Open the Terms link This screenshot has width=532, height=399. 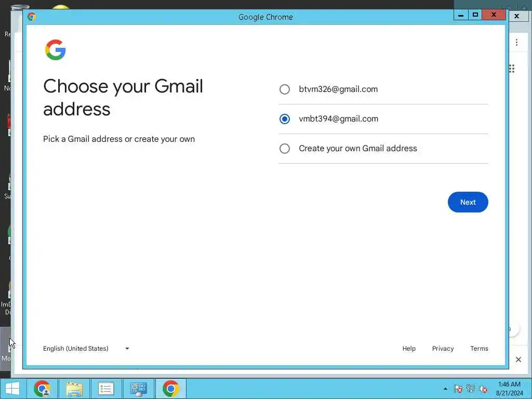coord(479,349)
